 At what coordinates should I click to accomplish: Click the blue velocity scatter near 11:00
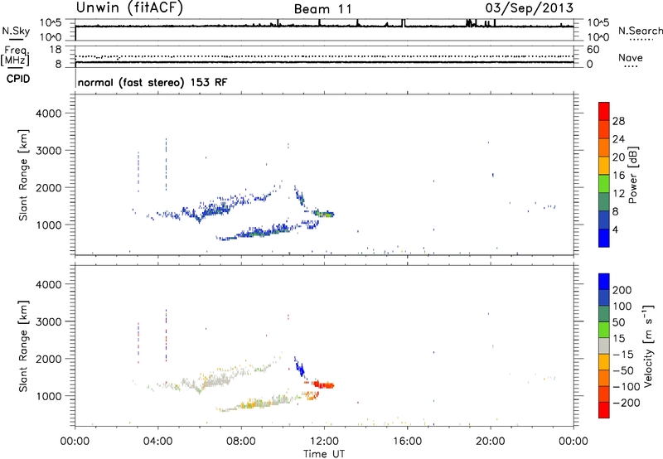(x=300, y=368)
